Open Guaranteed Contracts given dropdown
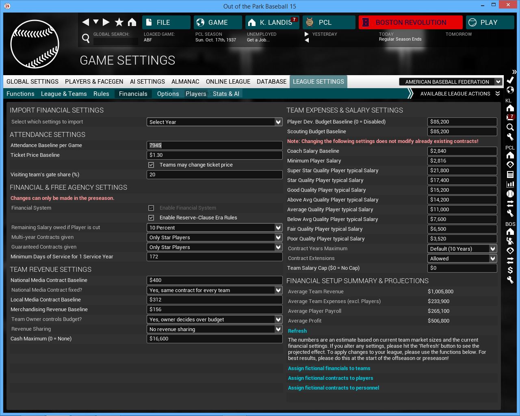This screenshot has height=416, width=520. tap(214, 247)
